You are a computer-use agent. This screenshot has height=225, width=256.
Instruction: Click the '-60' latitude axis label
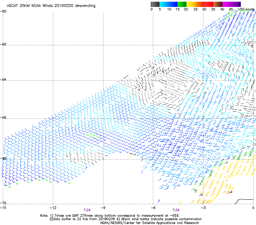pos(3,11)
